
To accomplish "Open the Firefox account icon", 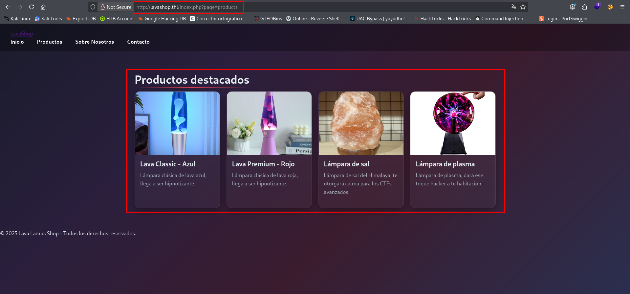I will click(573, 7).
